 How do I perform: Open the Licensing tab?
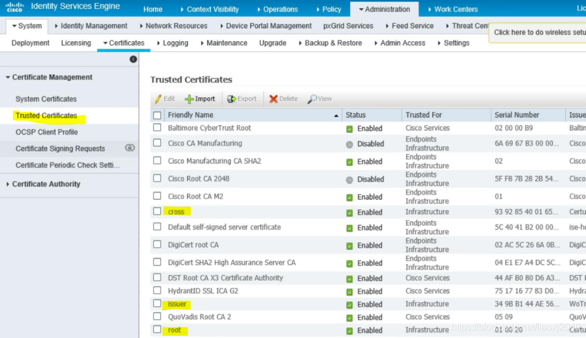(x=76, y=43)
